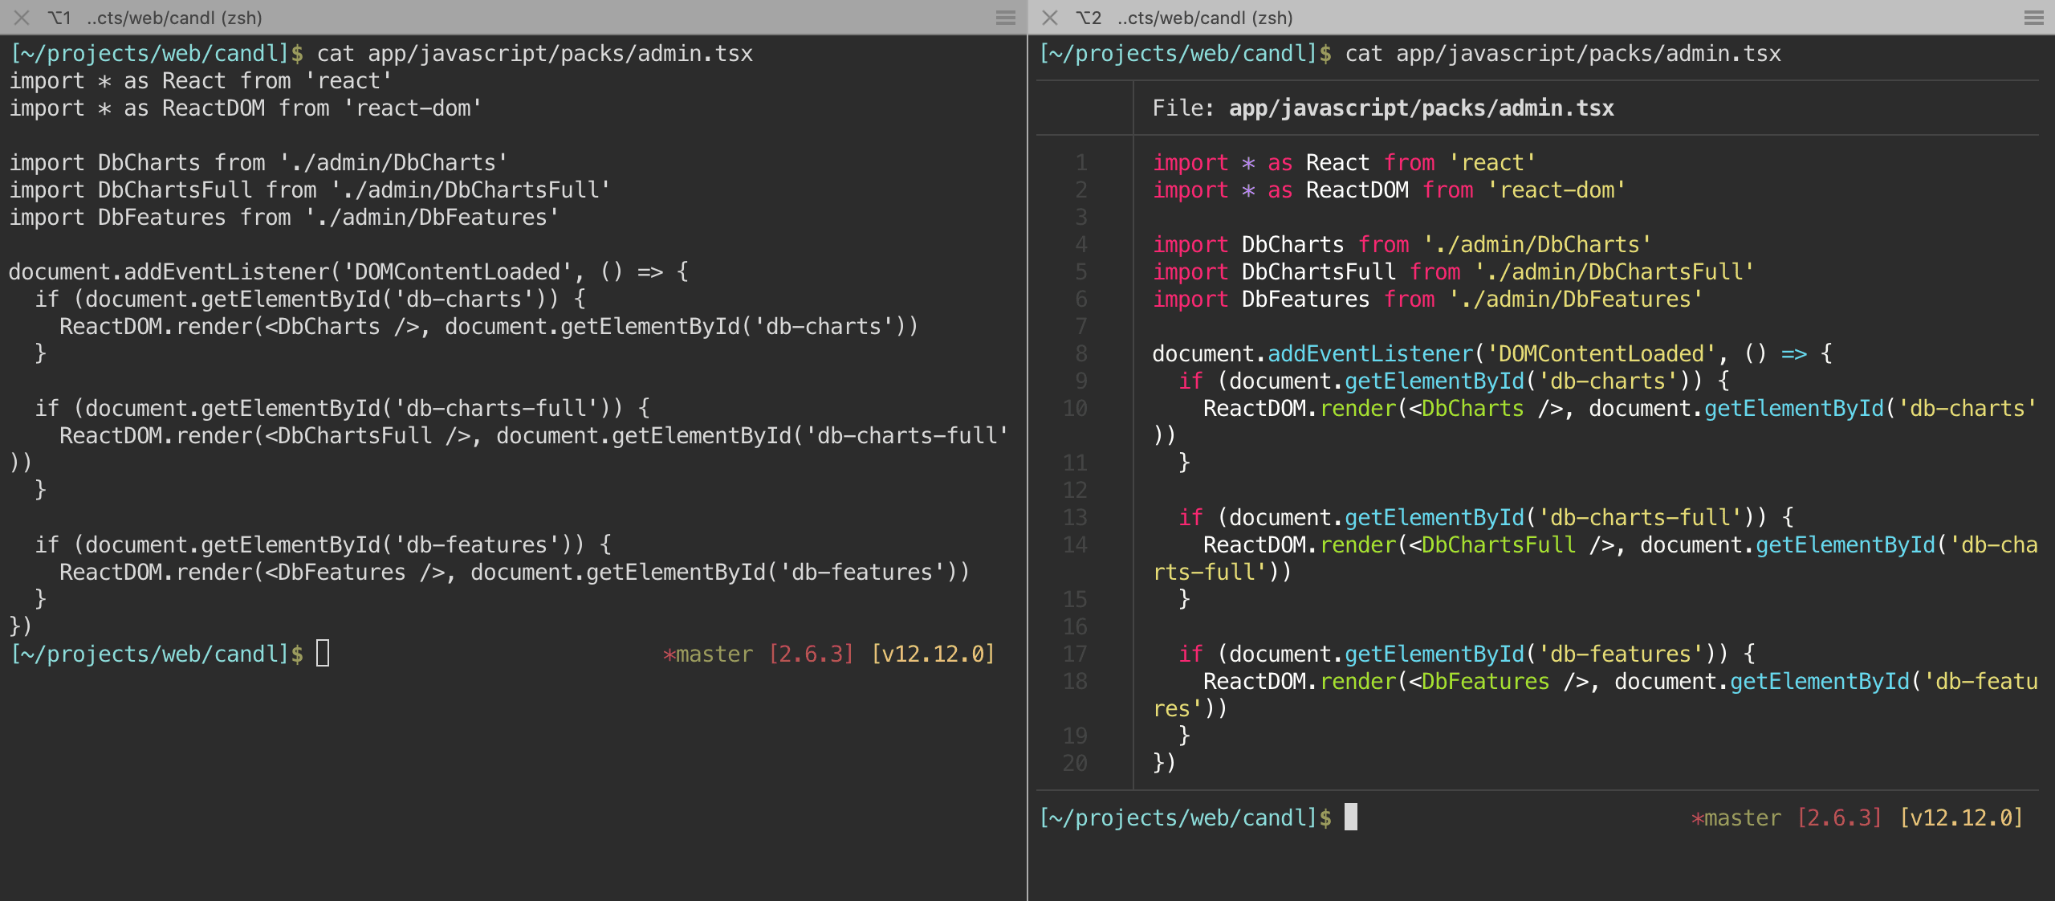The image size is (2055, 901).
Task: Click 'addEventListener' in highlighted right pane code
Action: (x=1369, y=353)
